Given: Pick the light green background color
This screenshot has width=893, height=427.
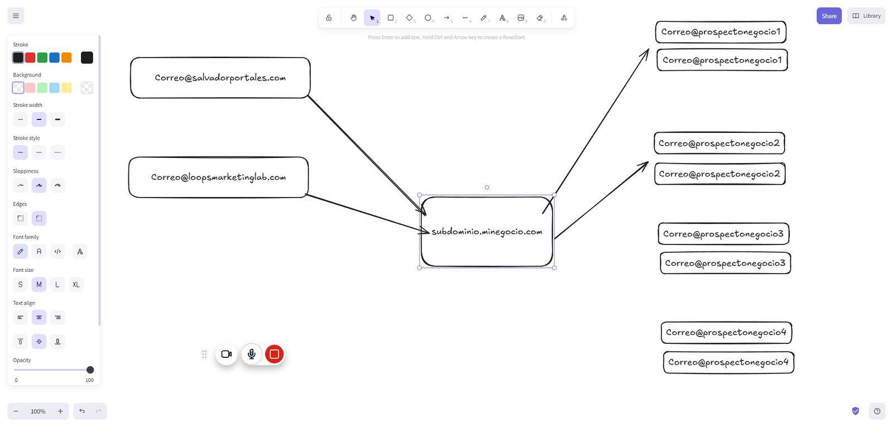Looking at the screenshot, I should 42,88.
